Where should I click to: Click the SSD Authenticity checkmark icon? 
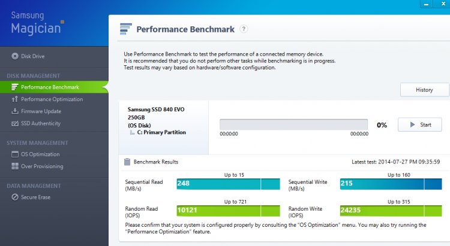pyautogui.click(x=14, y=123)
